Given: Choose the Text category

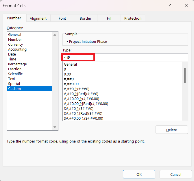Looking at the screenshot, I should (29, 79).
